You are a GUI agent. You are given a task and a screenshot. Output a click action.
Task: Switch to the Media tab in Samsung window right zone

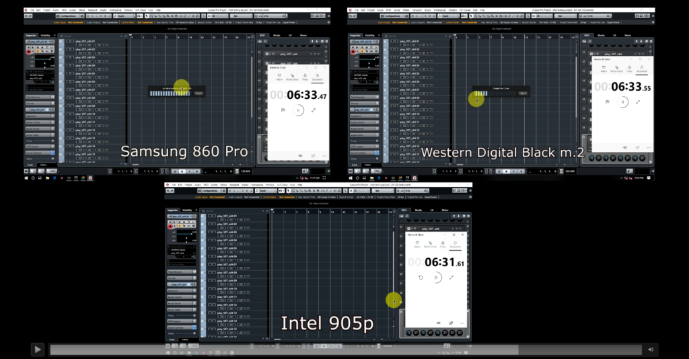coord(277,36)
